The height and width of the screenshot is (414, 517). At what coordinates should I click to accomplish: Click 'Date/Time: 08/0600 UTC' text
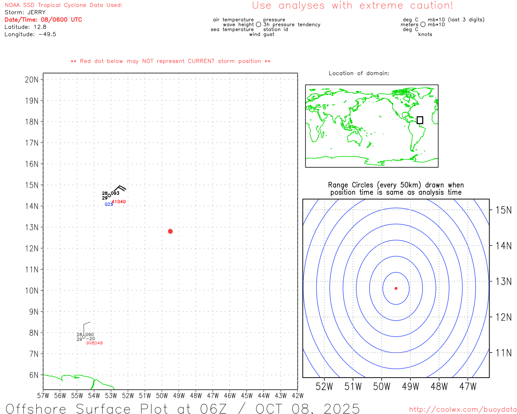(x=43, y=19)
